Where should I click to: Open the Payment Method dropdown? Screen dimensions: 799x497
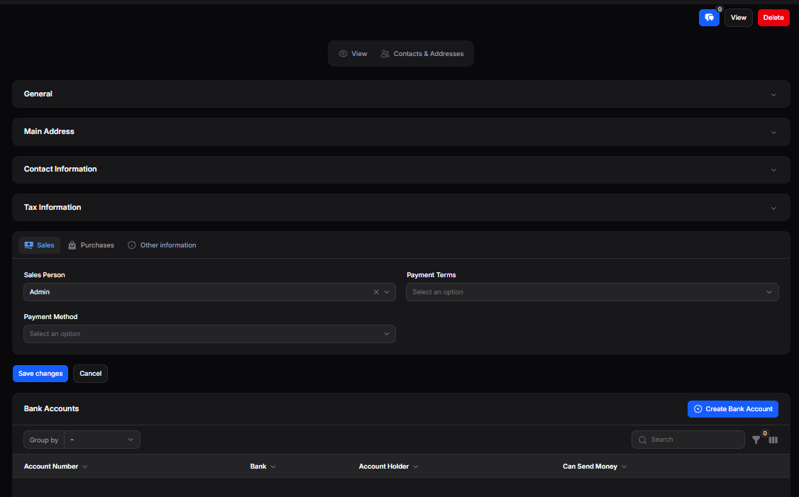tap(209, 334)
